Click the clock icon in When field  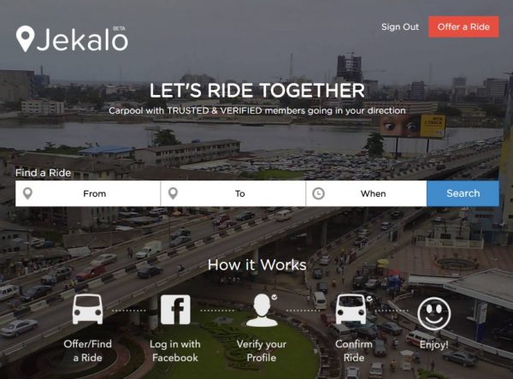(318, 193)
